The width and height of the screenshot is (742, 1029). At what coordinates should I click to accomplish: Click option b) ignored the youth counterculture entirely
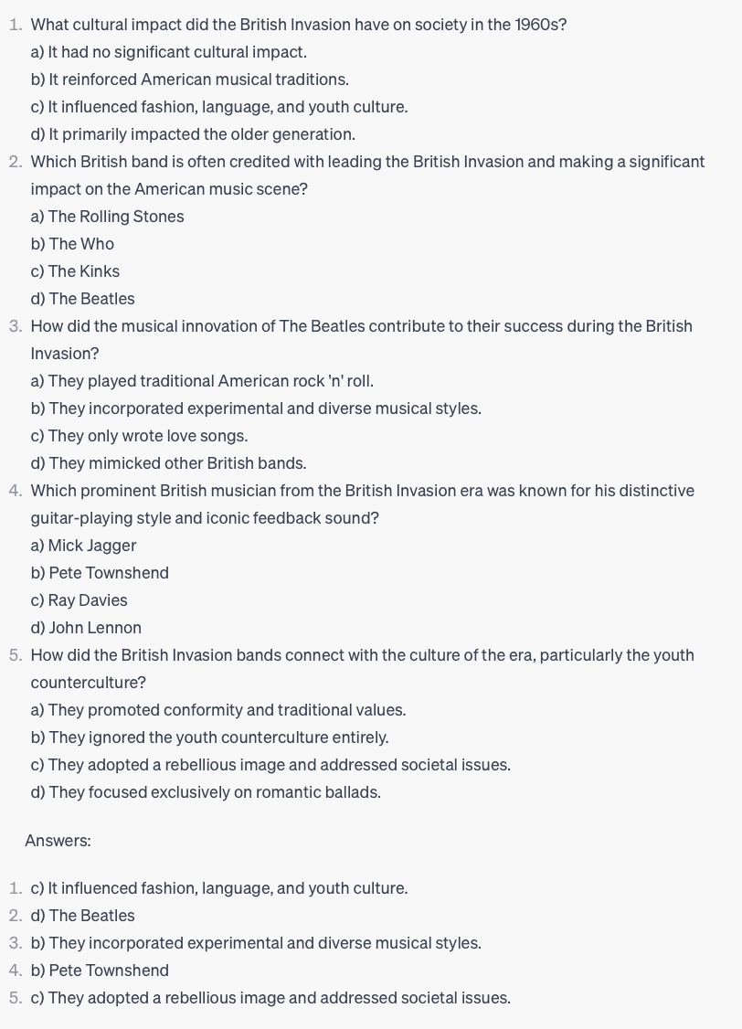(210, 738)
